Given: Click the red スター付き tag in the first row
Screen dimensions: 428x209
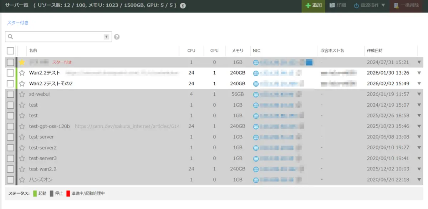Looking at the screenshot, I should (x=62, y=62).
